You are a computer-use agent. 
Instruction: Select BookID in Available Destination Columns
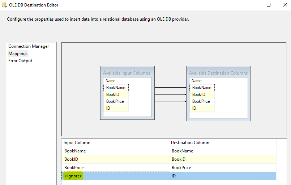tap(199, 94)
